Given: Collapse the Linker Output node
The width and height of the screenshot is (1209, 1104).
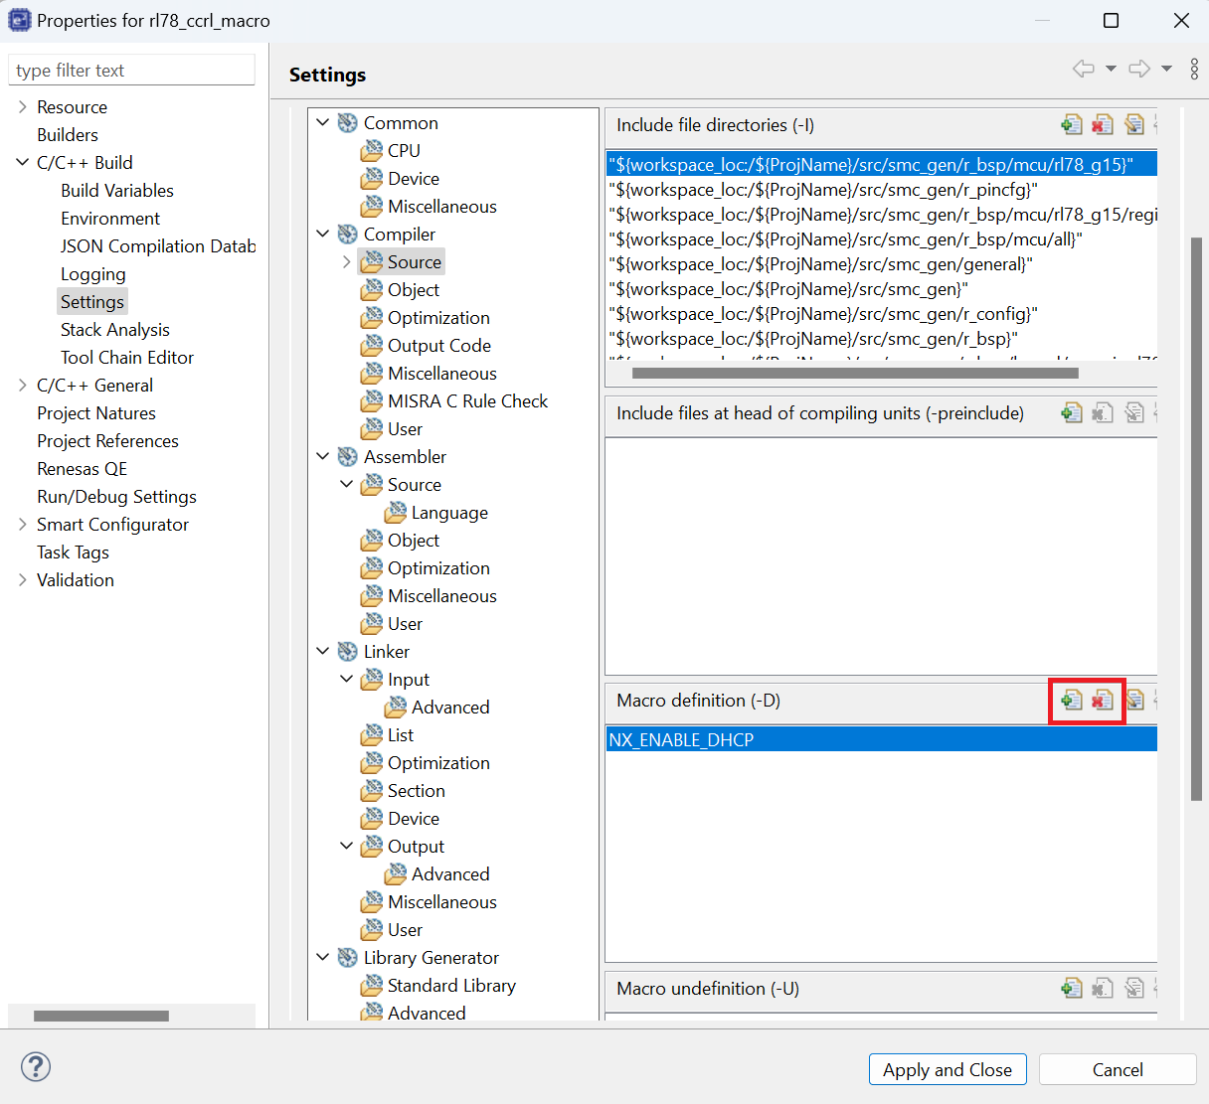Looking at the screenshot, I should click(346, 847).
